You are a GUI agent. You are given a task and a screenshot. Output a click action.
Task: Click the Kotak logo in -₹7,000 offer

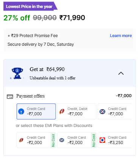point(102,111)
